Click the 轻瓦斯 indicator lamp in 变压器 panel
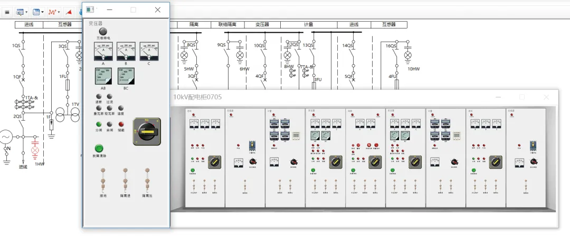The height and width of the screenshot is (236, 570). pos(110,108)
